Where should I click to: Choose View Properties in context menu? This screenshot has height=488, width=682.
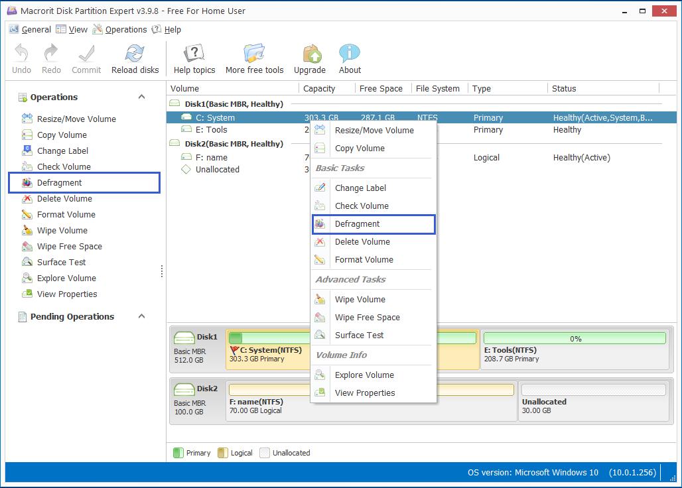tap(374, 393)
